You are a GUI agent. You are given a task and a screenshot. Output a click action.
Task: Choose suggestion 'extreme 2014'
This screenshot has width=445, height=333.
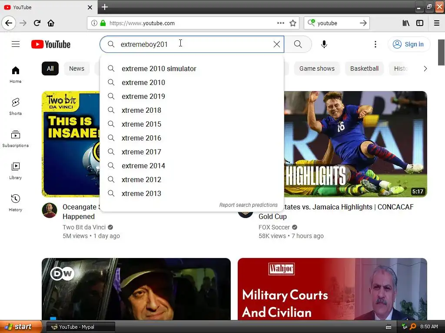[192, 166]
